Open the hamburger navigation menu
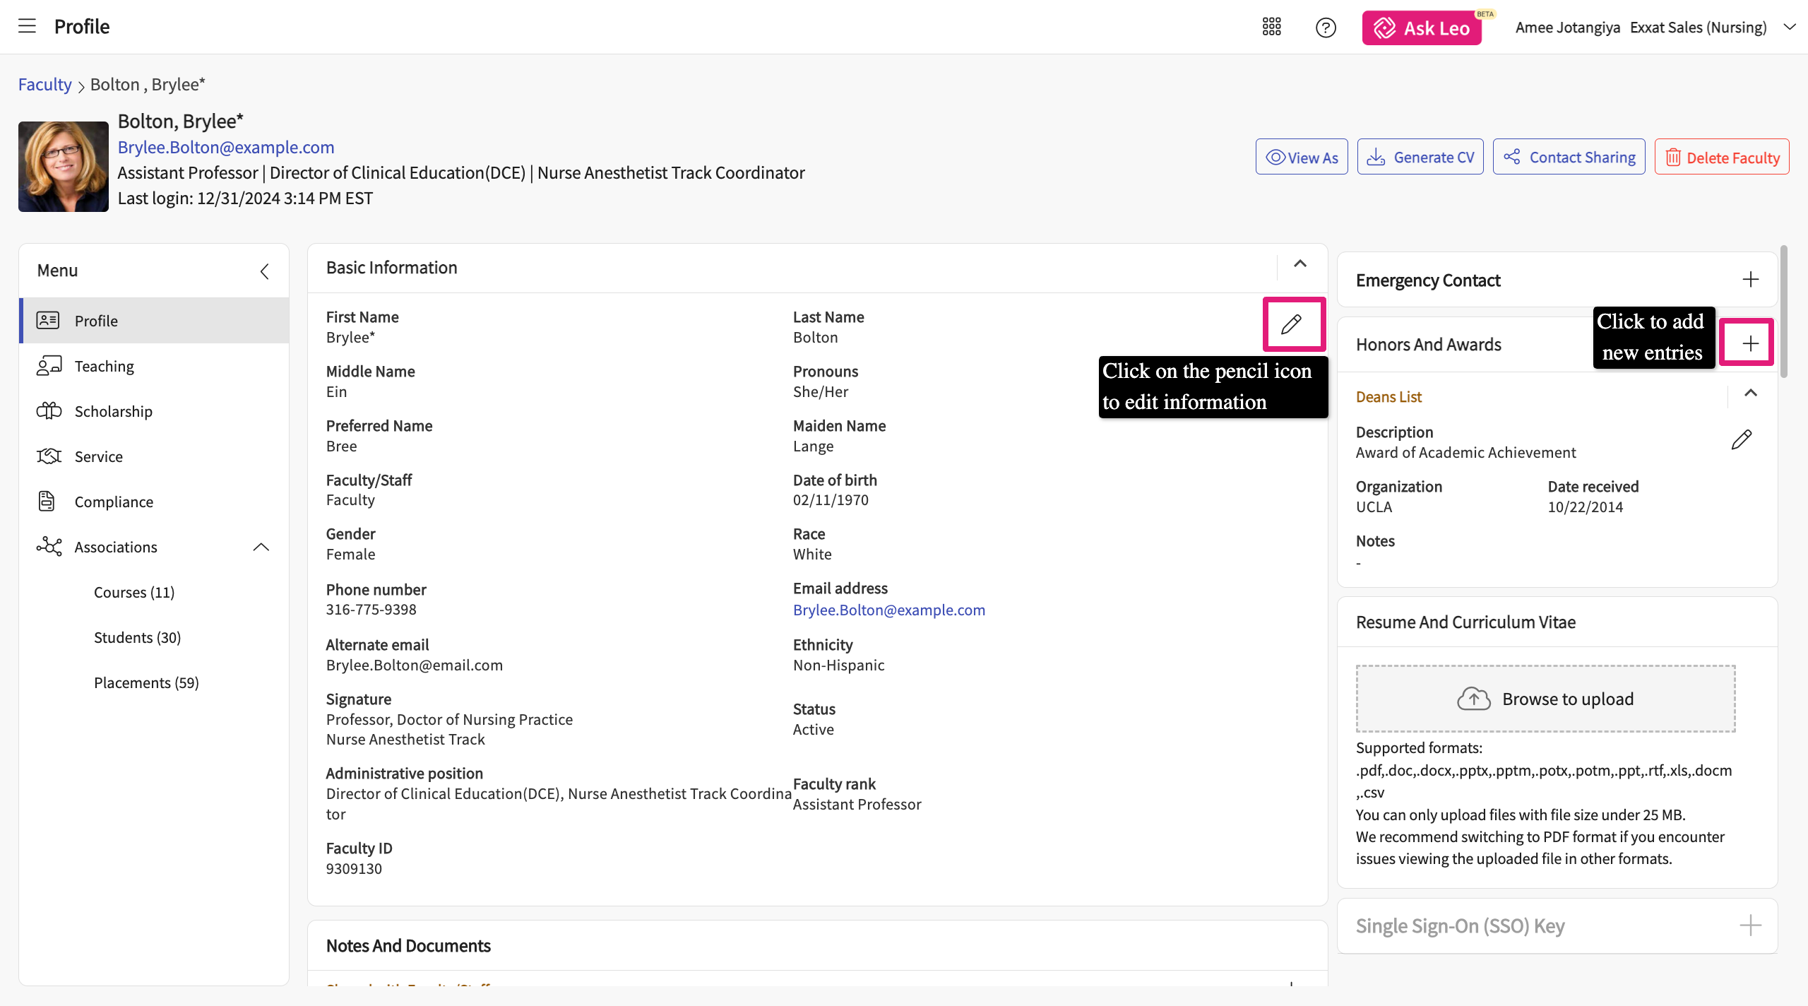Viewport: 1808px width, 1006px height. coord(27,26)
